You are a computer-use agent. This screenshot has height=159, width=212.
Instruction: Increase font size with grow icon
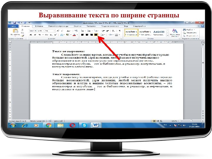(x=58, y=31)
